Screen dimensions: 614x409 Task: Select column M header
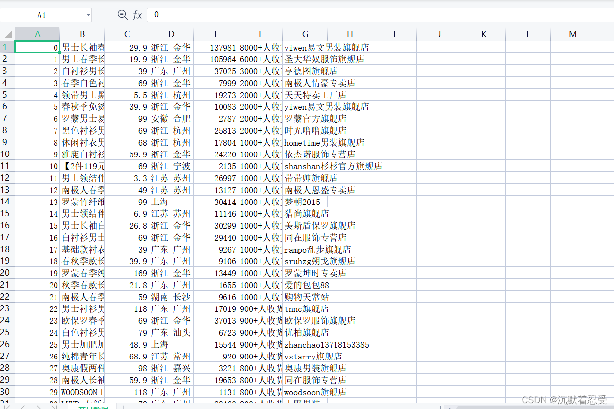[x=573, y=34]
